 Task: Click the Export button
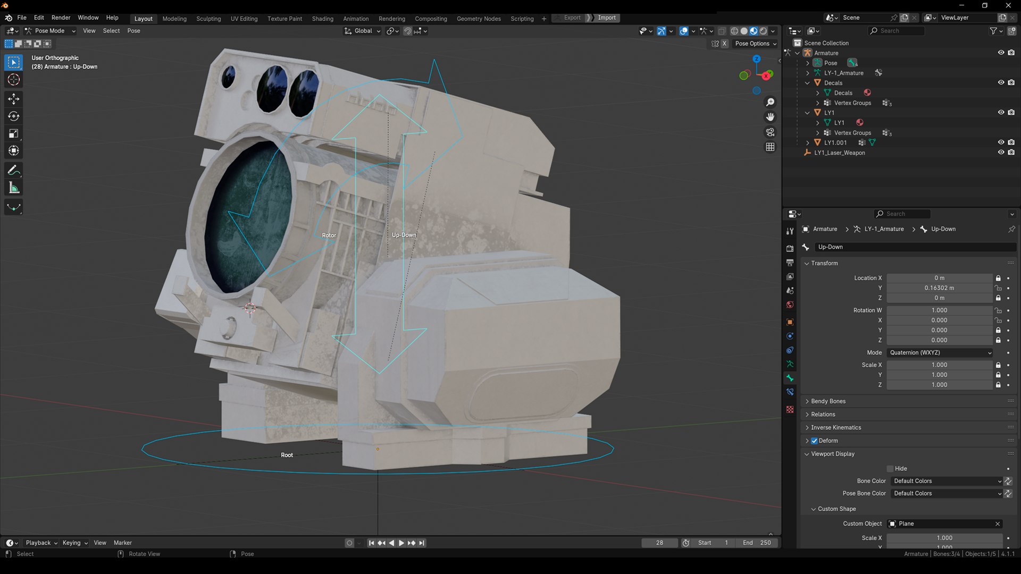point(572,18)
